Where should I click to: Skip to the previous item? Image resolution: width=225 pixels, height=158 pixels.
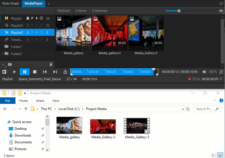(x=45, y=72)
